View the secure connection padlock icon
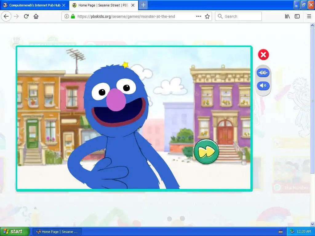This screenshot has height=236, width=315. [x=73, y=17]
